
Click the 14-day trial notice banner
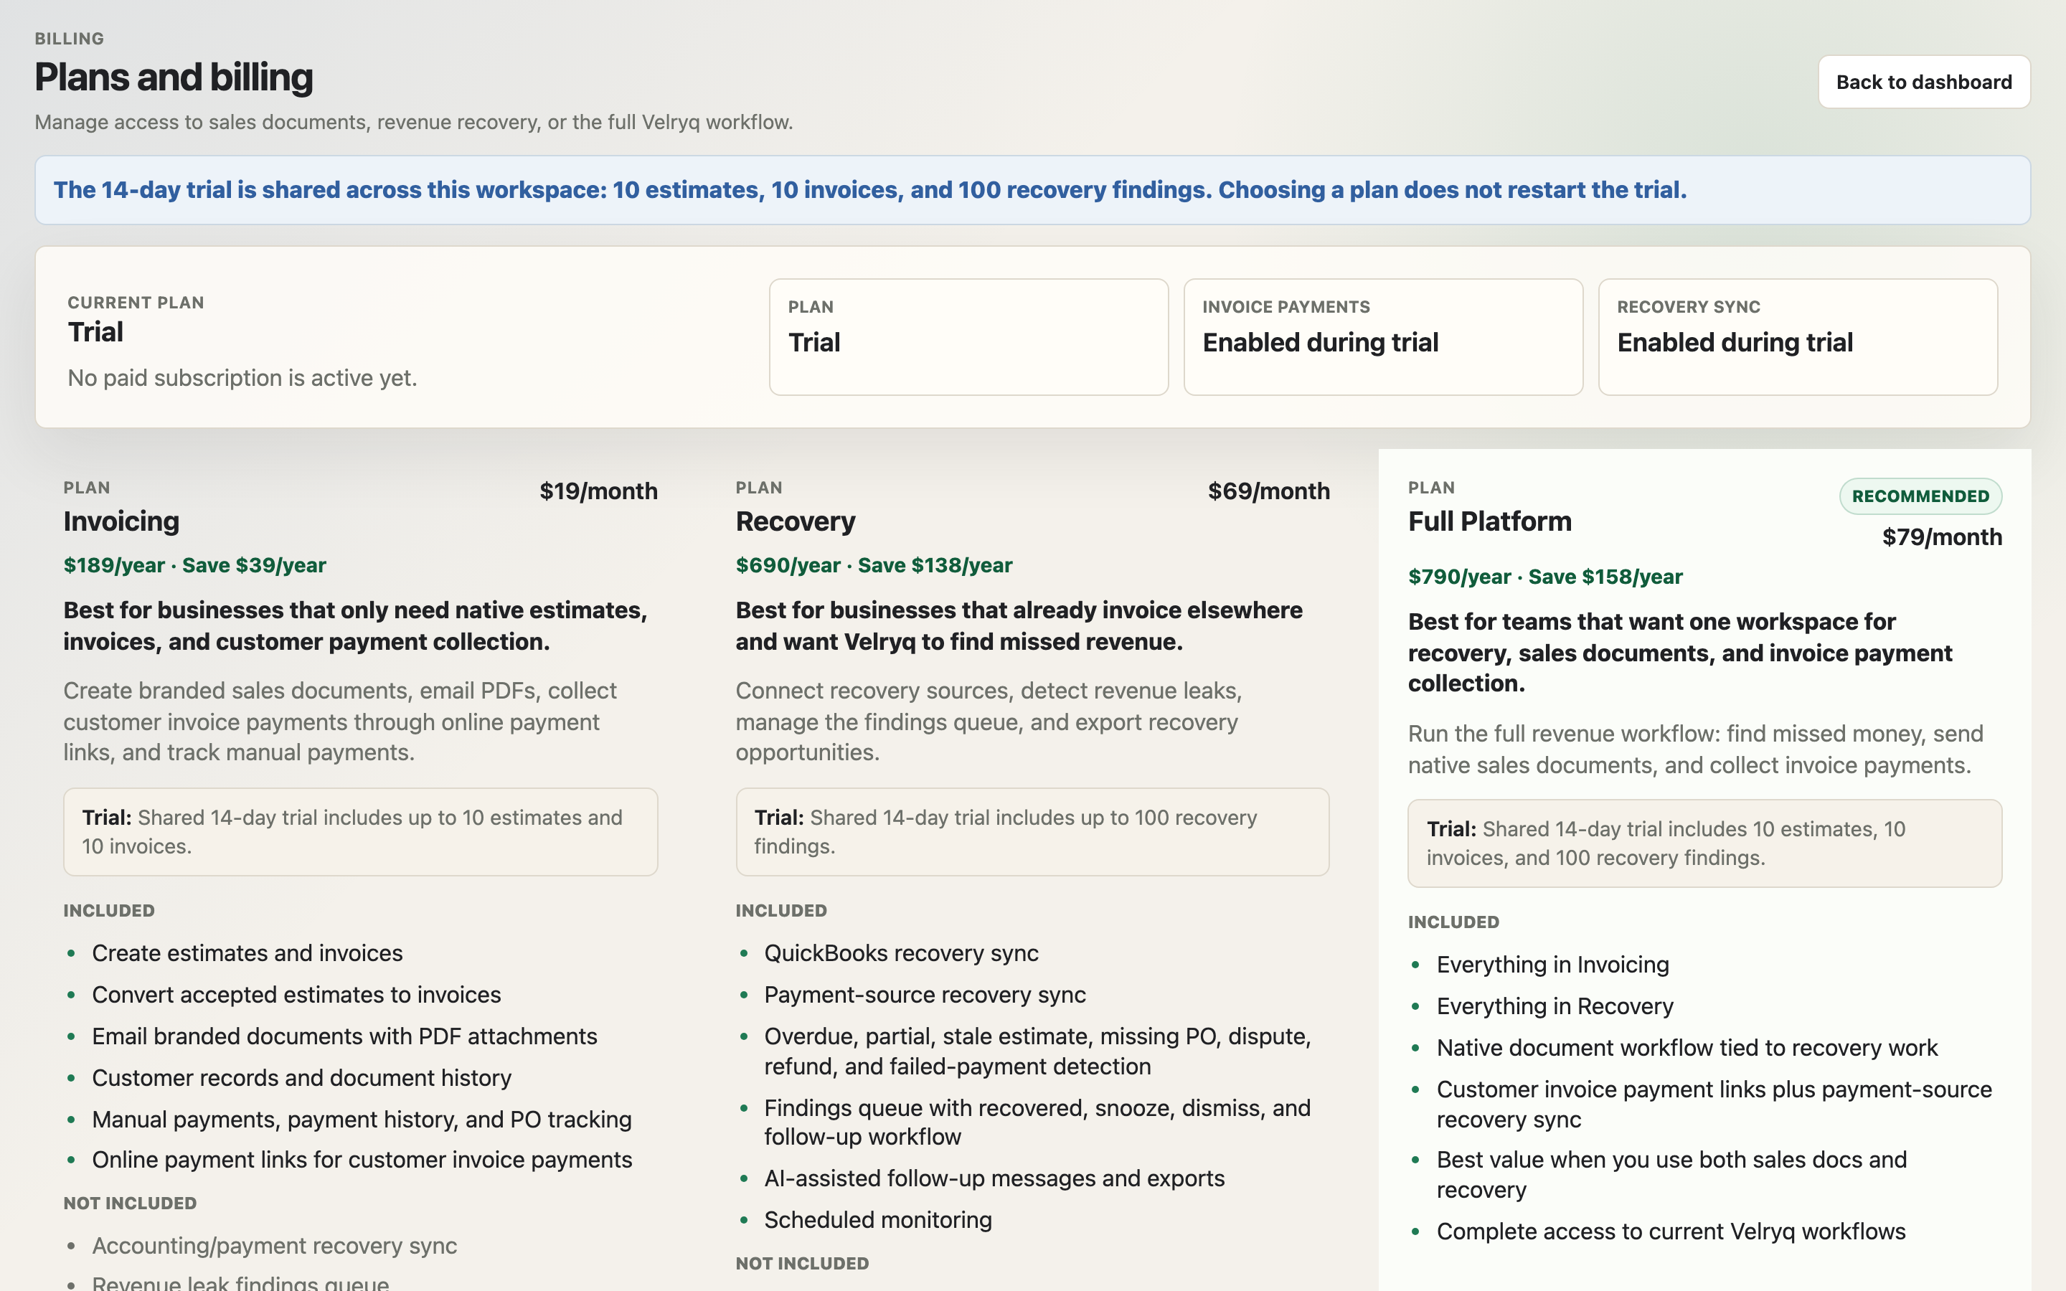pyautogui.click(x=1032, y=189)
